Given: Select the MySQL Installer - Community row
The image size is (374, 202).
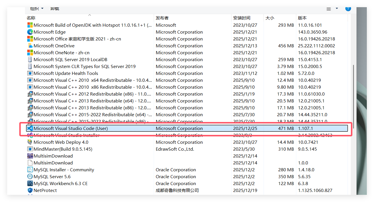Looking at the screenshot, I should coord(64,170).
